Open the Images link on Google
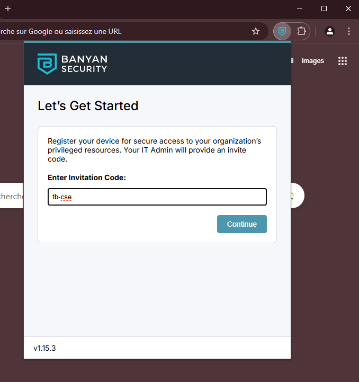 [312, 61]
